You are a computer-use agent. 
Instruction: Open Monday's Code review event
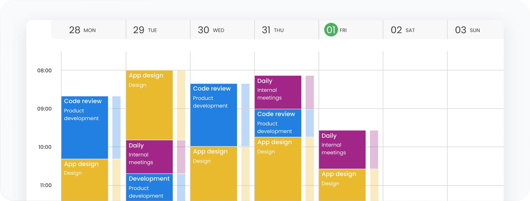click(84, 125)
